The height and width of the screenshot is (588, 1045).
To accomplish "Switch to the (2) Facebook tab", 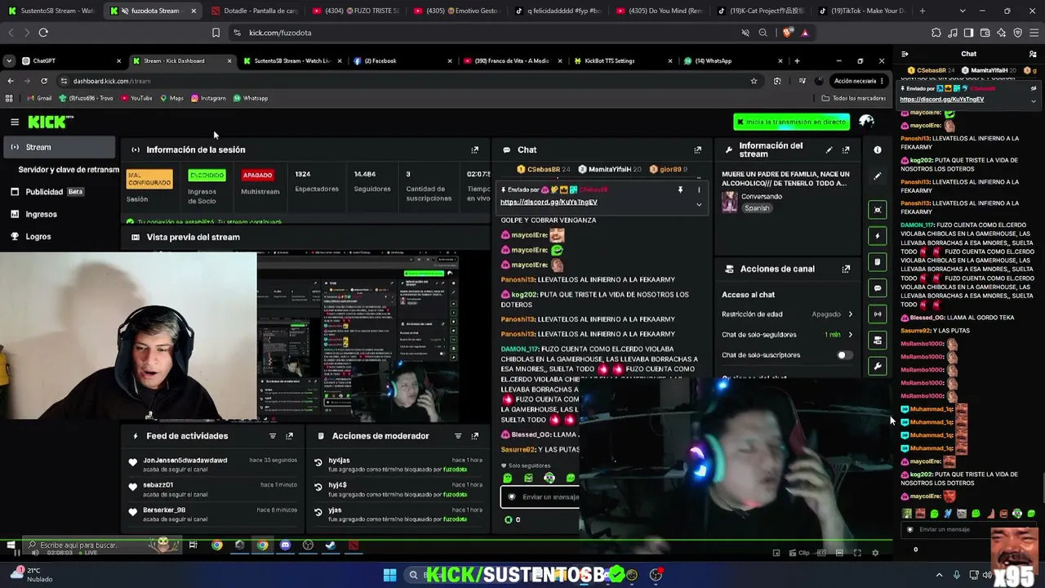I will click(402, 60).
